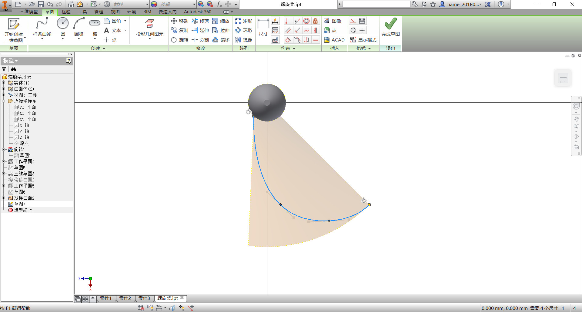This screenshot has height=312, width=582.
Task: Select the mirror (镜像) tool
Action: click(x=243, y=40)
